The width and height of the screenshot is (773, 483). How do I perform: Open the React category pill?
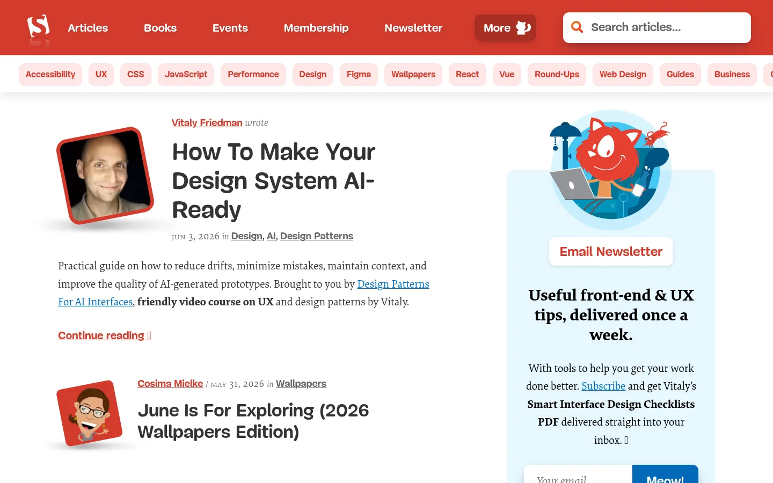point(468,75)
